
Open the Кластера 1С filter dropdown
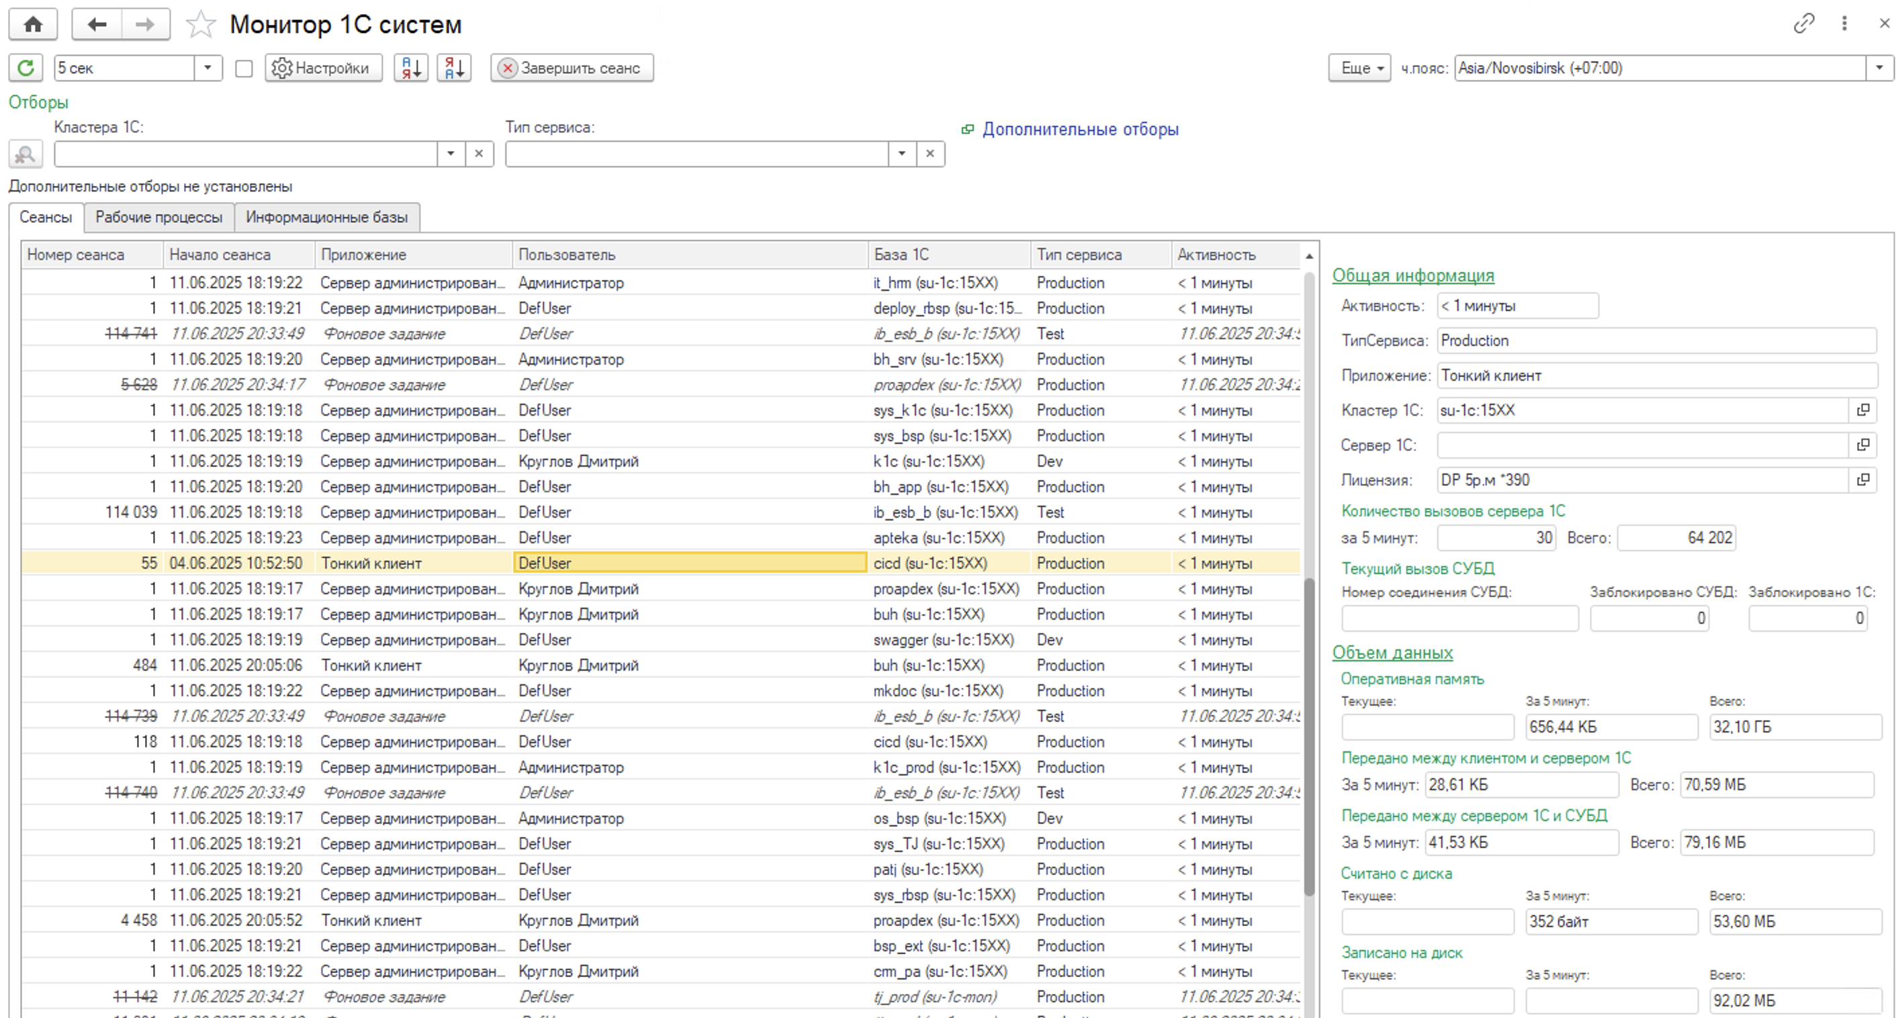(x=450, y=154)
